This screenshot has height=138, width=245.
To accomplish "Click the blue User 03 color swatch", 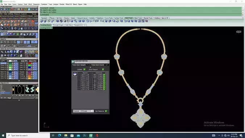I will [29, 67].
